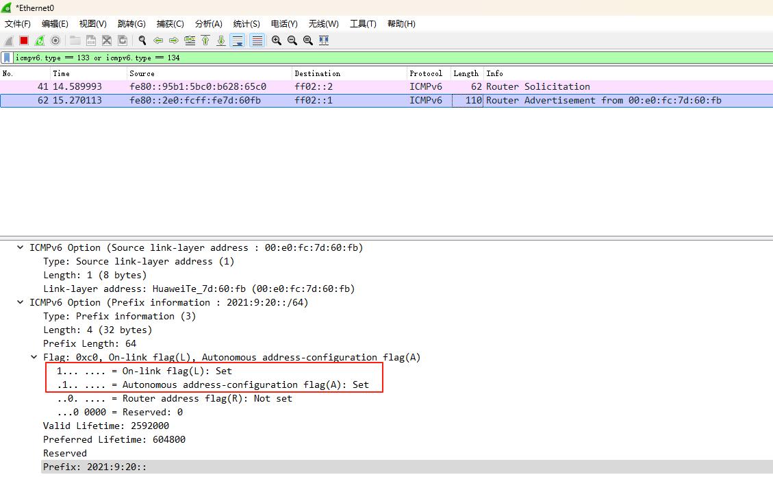Sort by the No. column header
Screen dimensions: 773x477
point(25,73)
